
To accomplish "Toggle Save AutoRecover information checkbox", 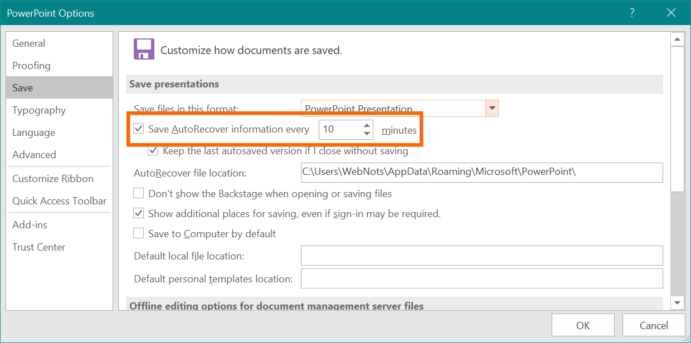I will 139,129.
